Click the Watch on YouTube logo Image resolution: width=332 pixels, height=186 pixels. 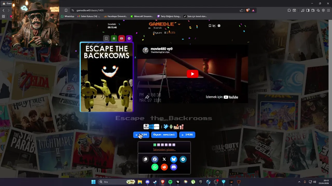point(231,97)
